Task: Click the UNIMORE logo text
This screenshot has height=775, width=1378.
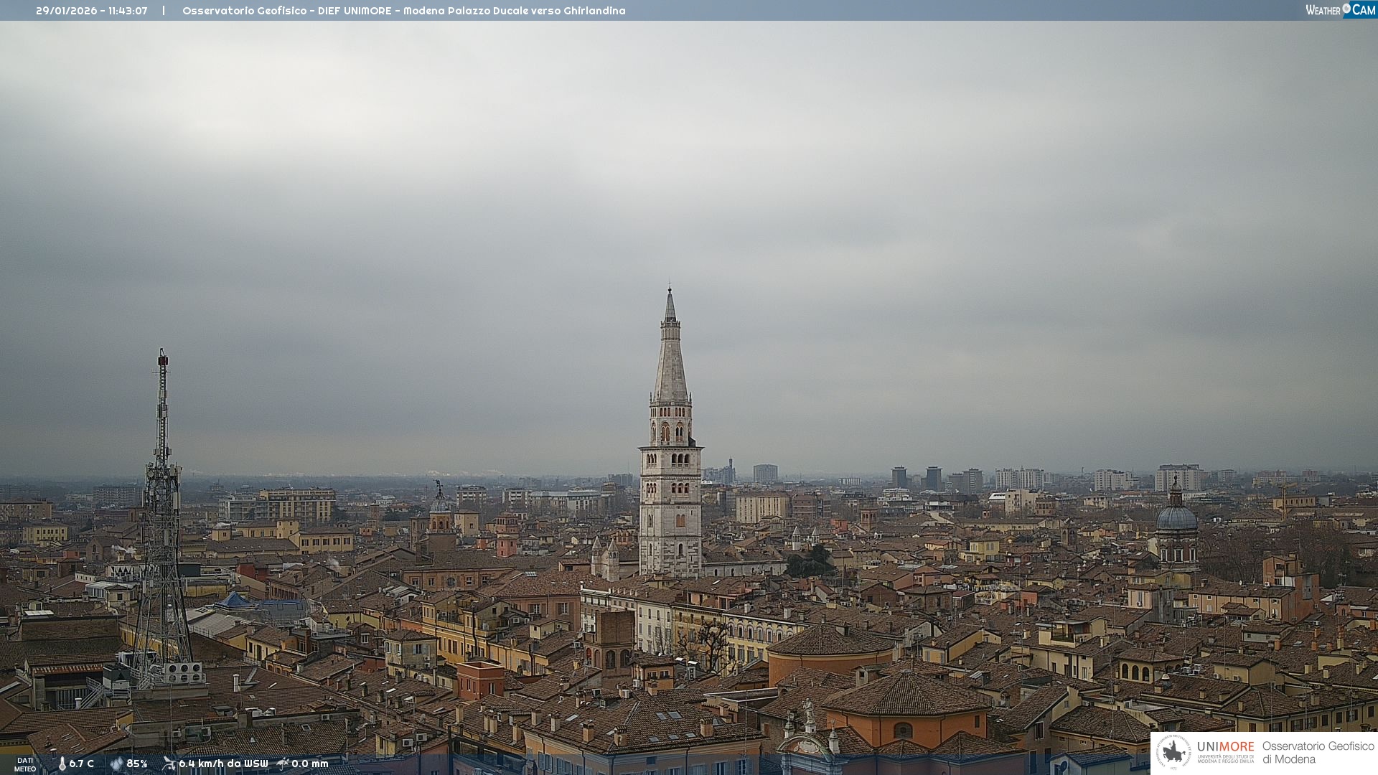Action: tap(1225, 747)
